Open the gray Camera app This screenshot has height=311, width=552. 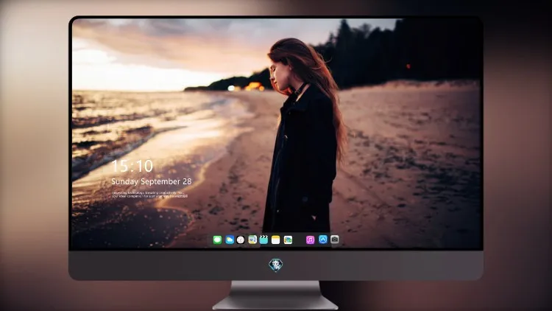point(335,240)
